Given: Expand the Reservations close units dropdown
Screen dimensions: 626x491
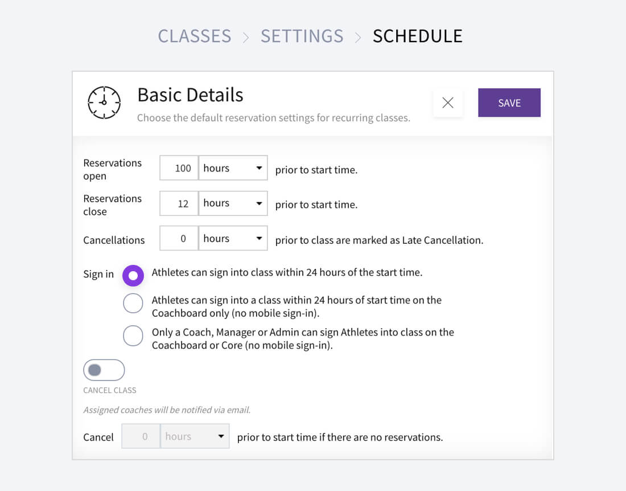Looking at the screenshot, I should 233,203.
